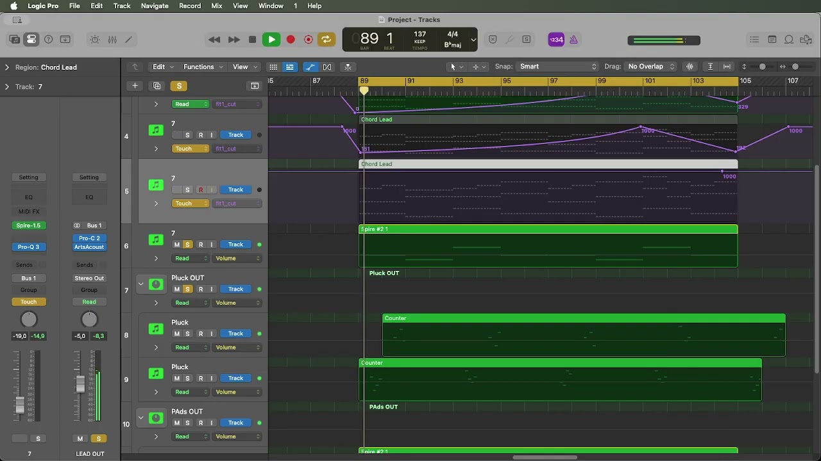Open the Loop Browser icon
Screen dimensions: 821x461
click(790, 40)
